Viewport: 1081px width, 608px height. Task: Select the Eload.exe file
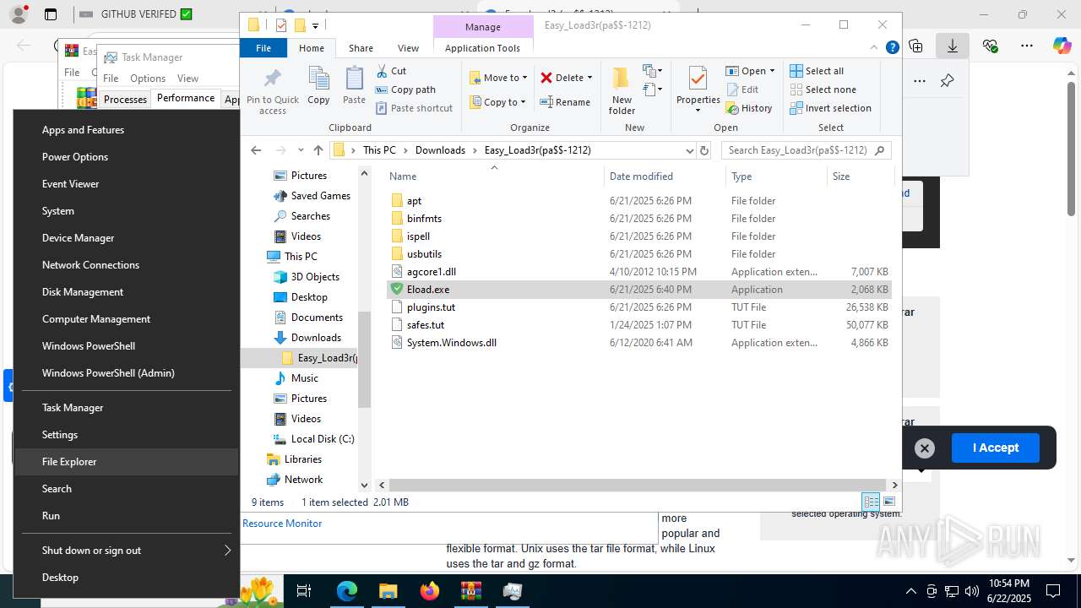639,290
